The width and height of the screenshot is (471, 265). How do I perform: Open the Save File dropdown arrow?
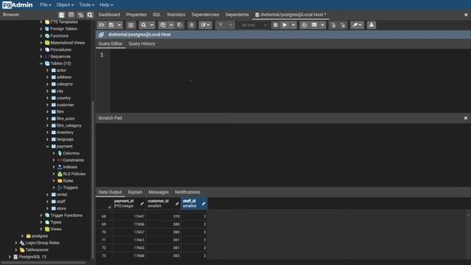[119, 25]
